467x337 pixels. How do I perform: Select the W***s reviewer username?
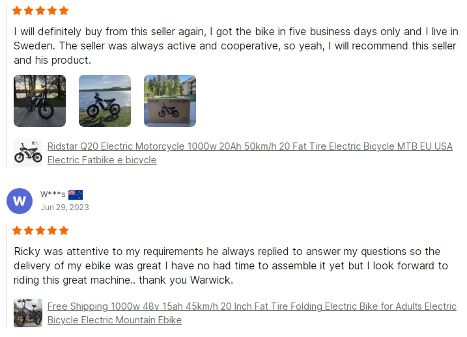click(53, 195)
